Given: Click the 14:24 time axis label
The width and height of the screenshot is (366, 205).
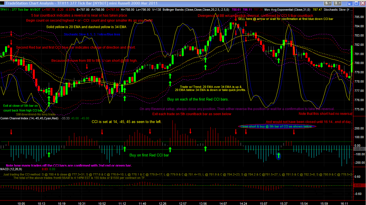Looking at the screenshot, I should click(x=243, y=203).
